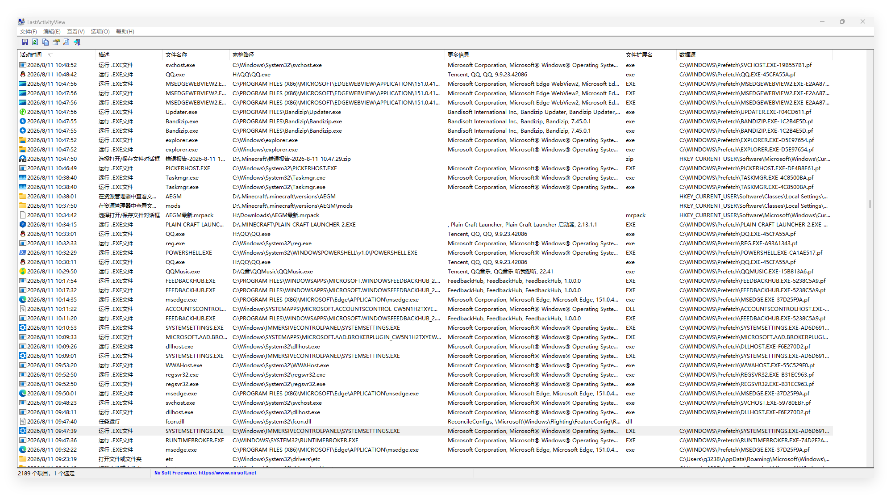The height and width of the screenshot is (495, 891).
Task: Click the settings gear icon in 10:10:53 row
Action: [23, 328]
